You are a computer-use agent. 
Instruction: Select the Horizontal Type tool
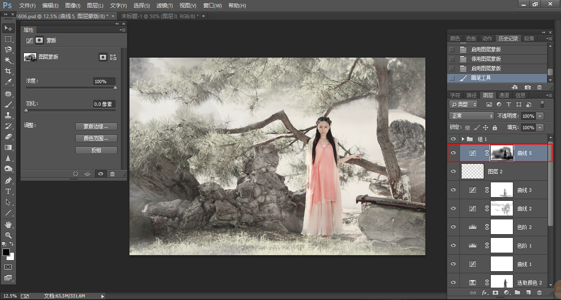pyautogui.click(x=8, y=191)
